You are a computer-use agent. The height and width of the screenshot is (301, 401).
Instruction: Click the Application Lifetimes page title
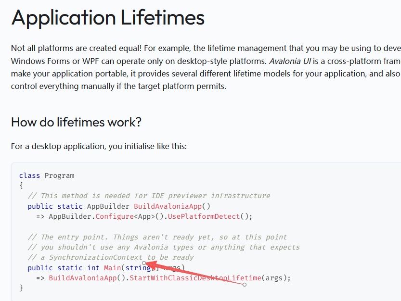(108, 18)
